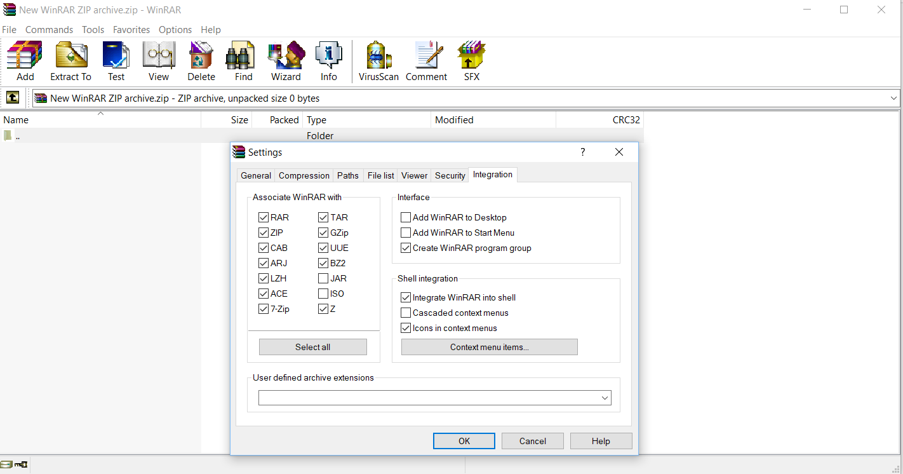Switch to the Compression tab
The image size is (903, 474).
(x=304, y=175)
